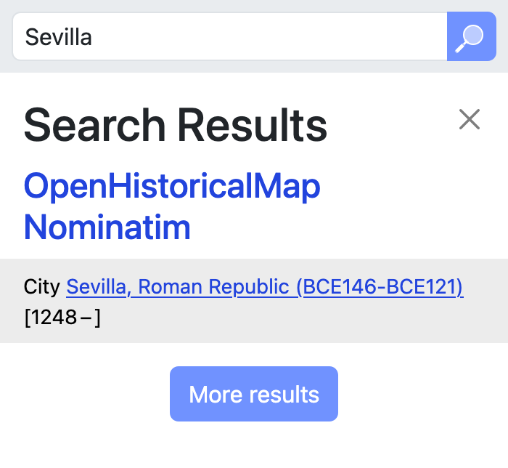Submit the Sevilla query with the search icon
The height and width of the screenshot is (468, 508).
[470, 36]
